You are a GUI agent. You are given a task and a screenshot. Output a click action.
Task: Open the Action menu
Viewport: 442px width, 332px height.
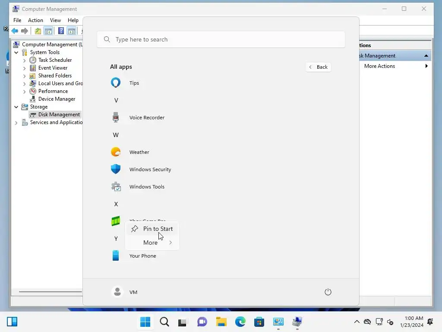(35, 20)
